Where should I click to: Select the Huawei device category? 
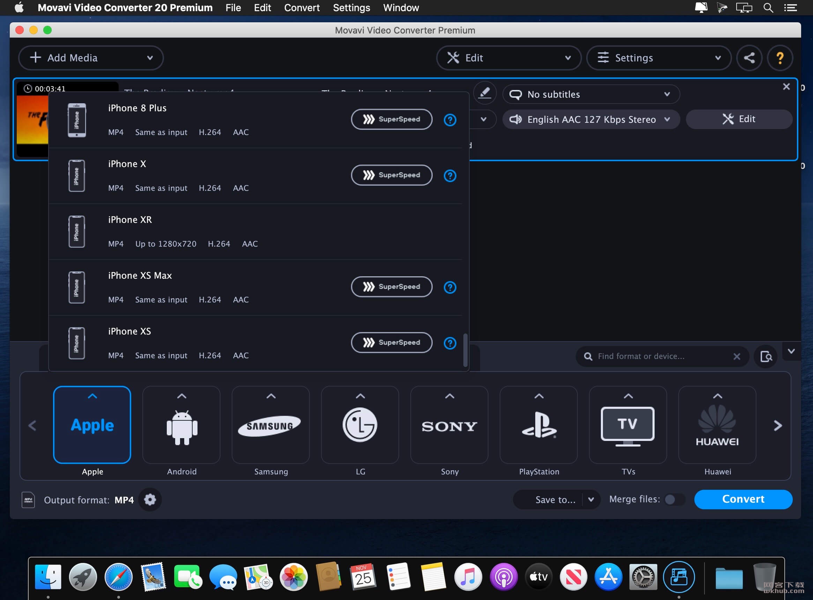tap(717, 425)
